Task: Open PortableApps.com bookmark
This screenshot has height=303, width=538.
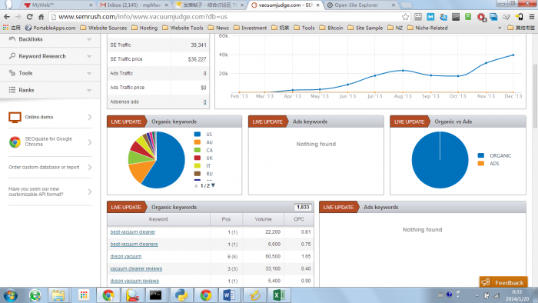Action: pos(51,28)
